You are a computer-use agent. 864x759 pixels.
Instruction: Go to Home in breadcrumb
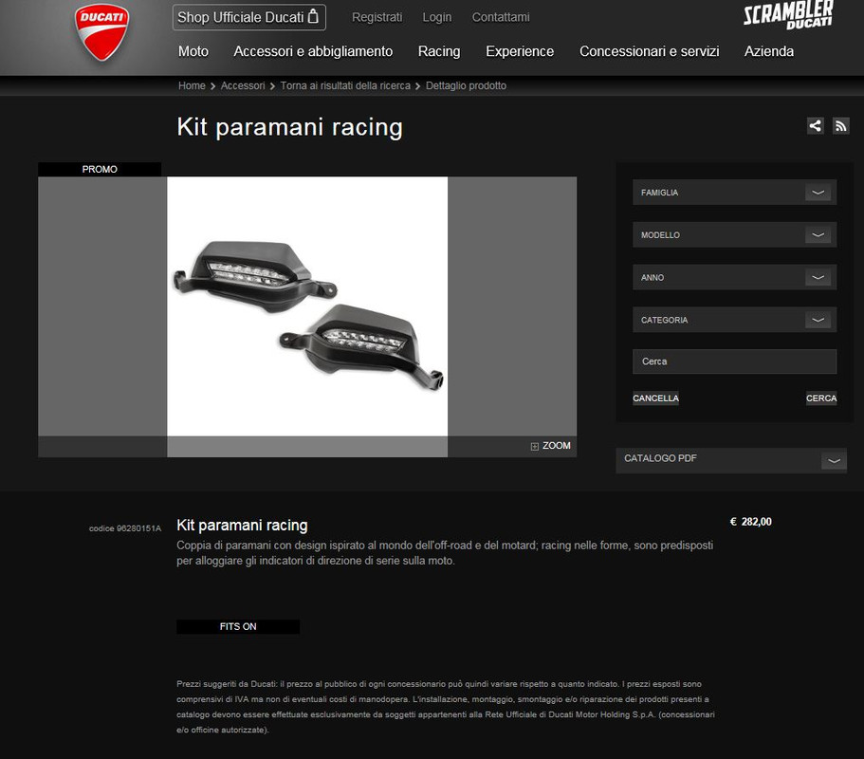tap(192, 85)
